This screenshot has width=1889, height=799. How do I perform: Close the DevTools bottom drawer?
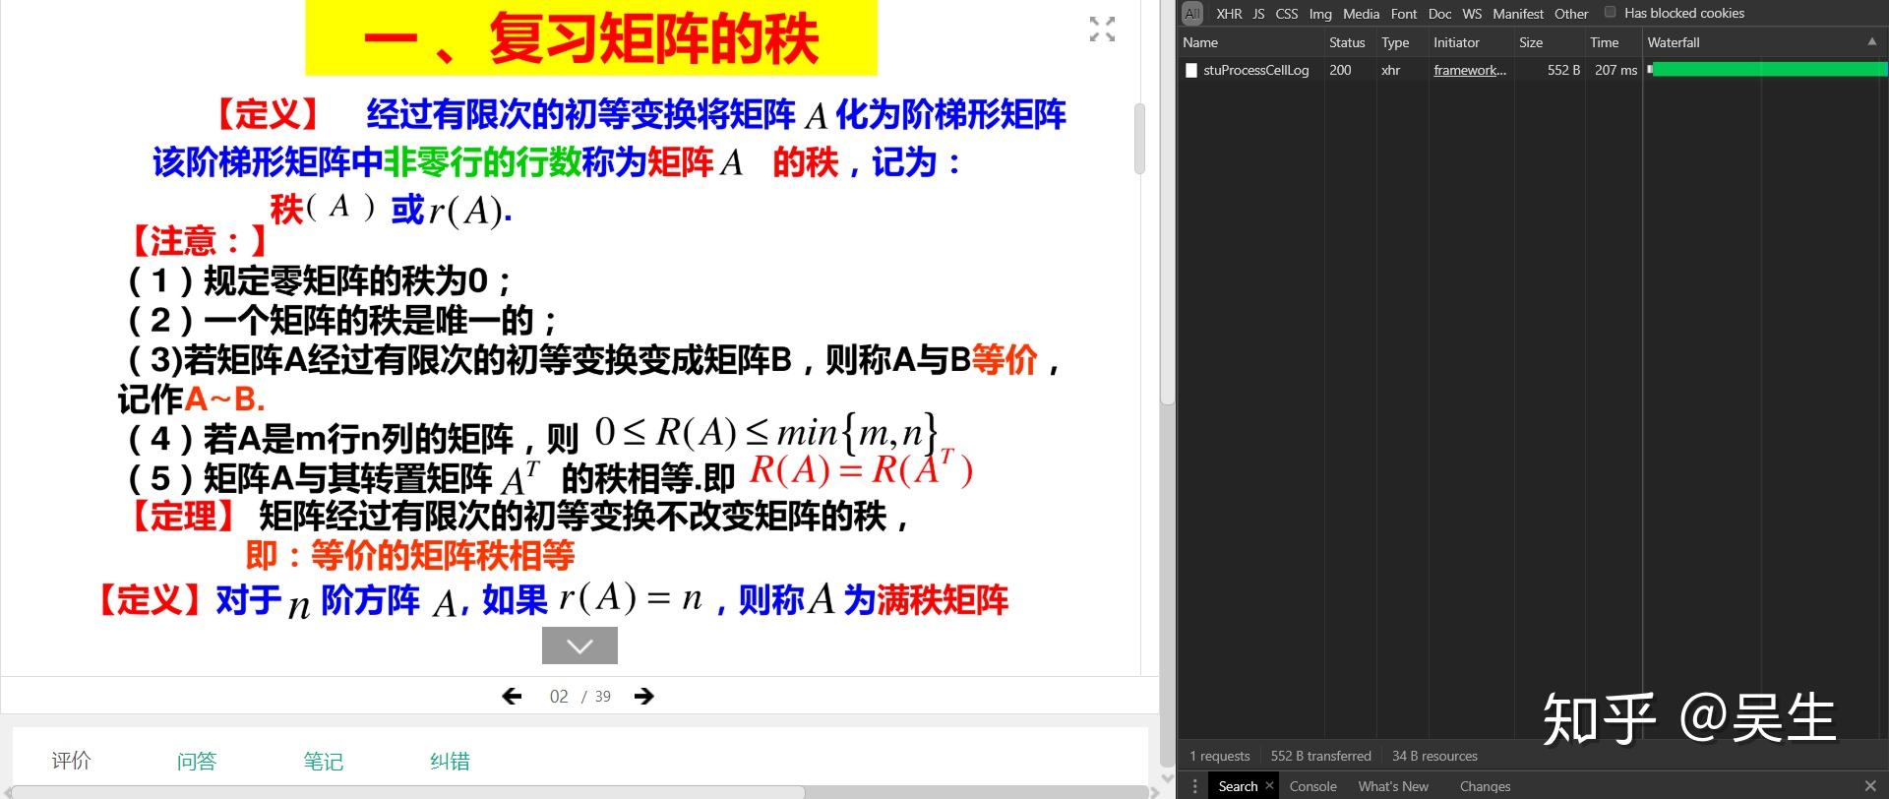pos(1870,785)
